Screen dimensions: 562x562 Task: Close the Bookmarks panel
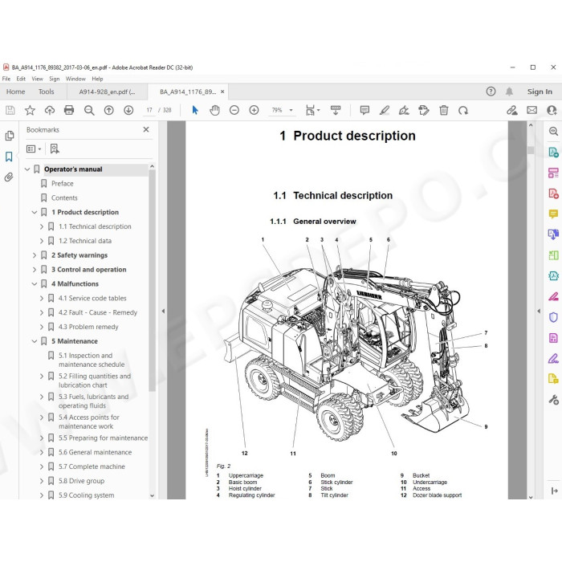click(x=146, y=129)
